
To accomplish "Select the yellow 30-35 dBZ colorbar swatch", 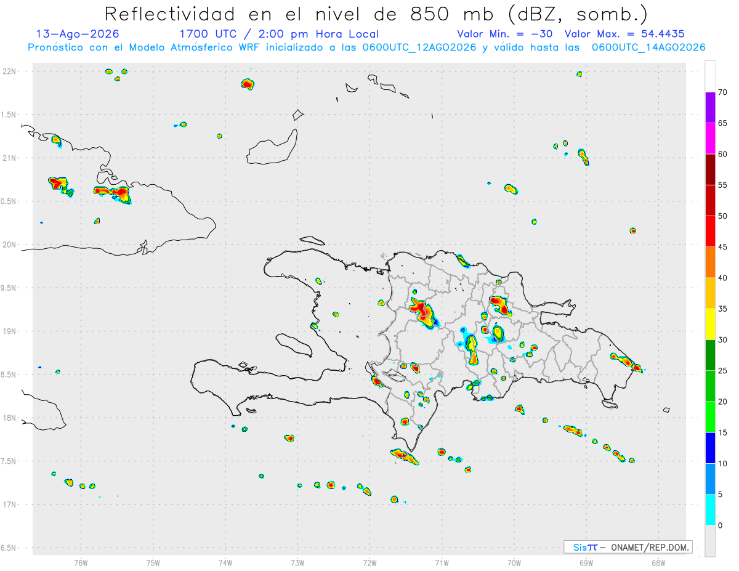I will pyautogui.click(x=710, y=324).
